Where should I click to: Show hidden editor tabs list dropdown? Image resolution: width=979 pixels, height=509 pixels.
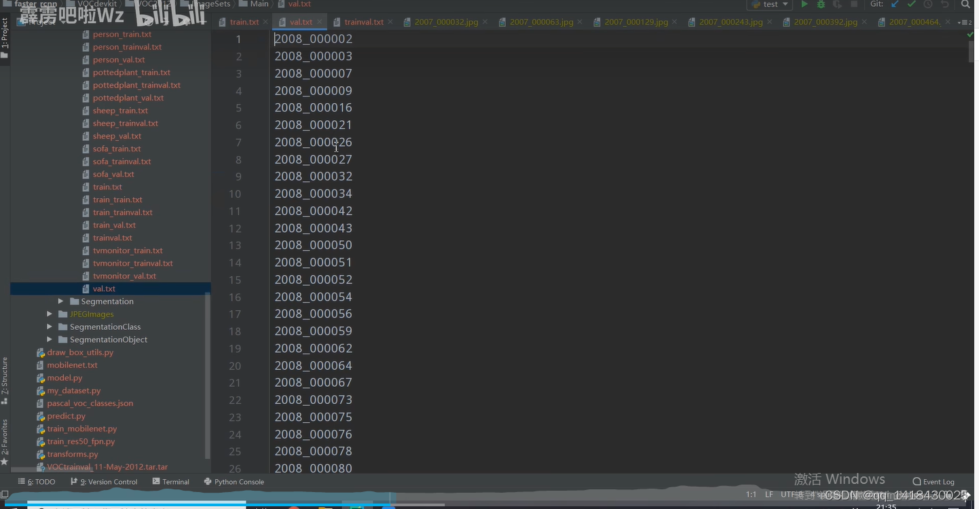pos(964,22)
